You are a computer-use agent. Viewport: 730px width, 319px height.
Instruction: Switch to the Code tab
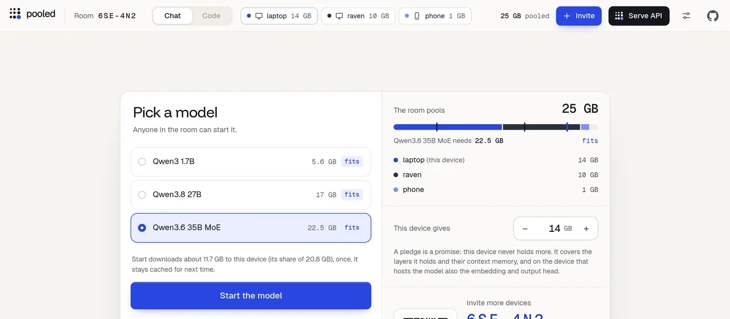coord(211,16)
